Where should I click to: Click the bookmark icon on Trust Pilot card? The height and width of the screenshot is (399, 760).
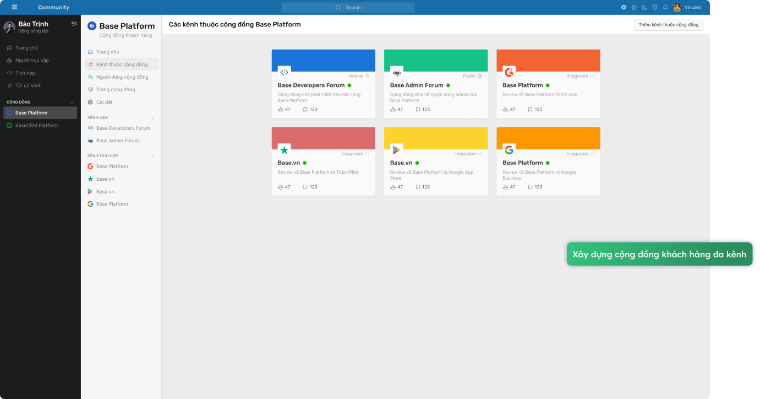click(305, 187)
